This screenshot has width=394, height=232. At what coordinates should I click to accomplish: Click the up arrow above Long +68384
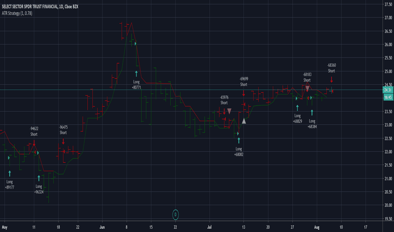click(312, 113)
